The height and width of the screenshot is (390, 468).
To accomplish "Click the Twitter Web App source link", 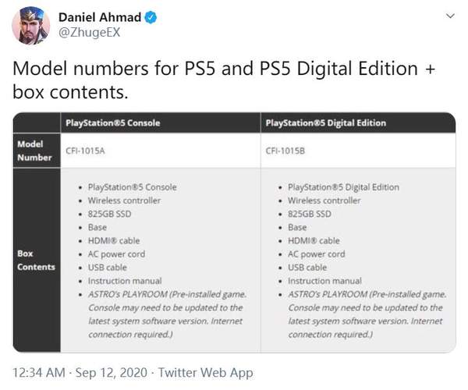I will click(x=206, y=373).
